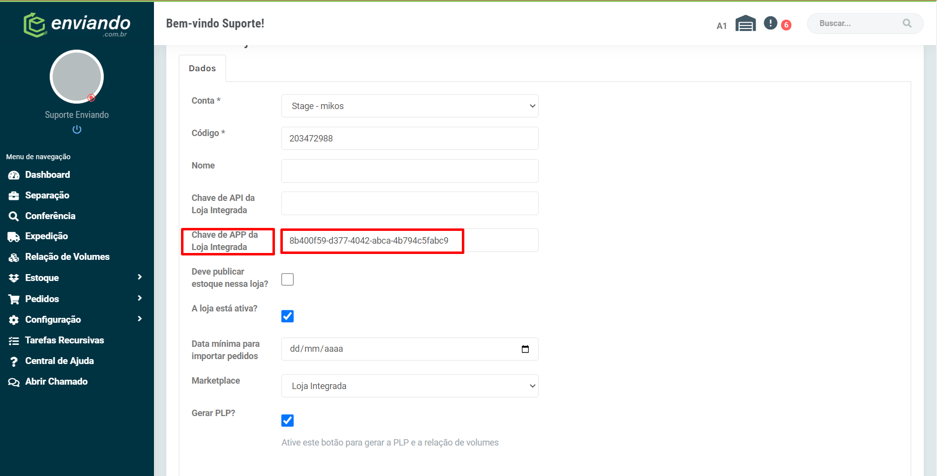Click the Nome input field
Image resolution: width=937 pixels, height=476 pixels.
click(x=410, y=171)
